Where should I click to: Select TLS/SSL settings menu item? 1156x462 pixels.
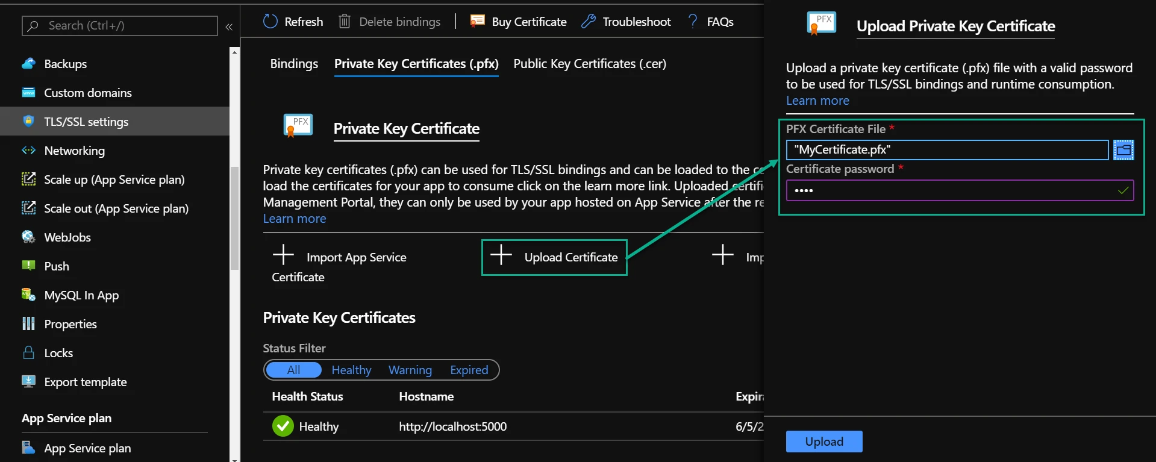tap(114, 121)
